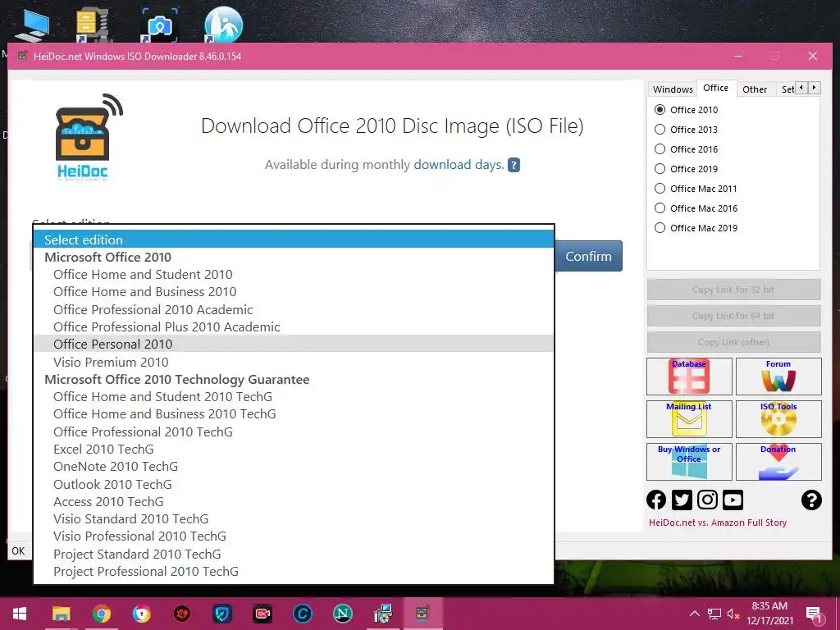Open the notification center icon
This screenshot has width=840, height=630.
click(x=814, y=614)
